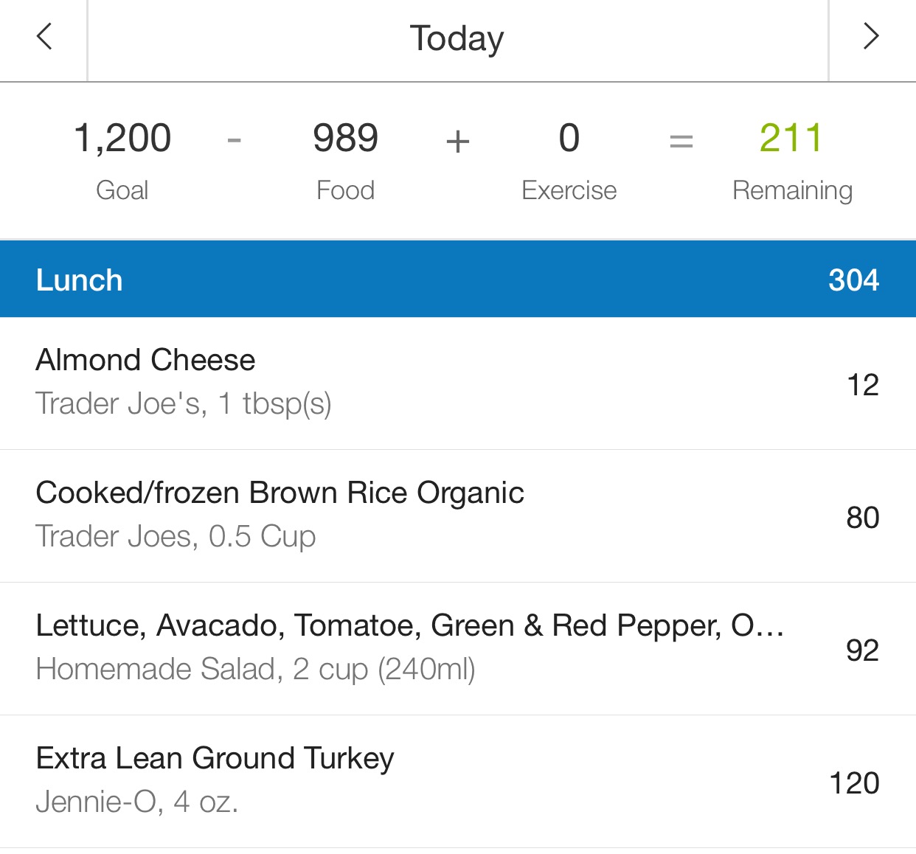916x854 pixels.
Task: Tap the 1,200 calorie Goal value
Action: tap(122, 139)
